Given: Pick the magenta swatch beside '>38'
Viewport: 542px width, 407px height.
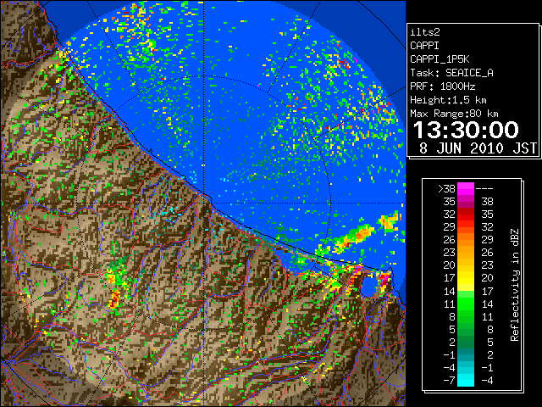Looking at the screenshot, I should click(466, 189).
